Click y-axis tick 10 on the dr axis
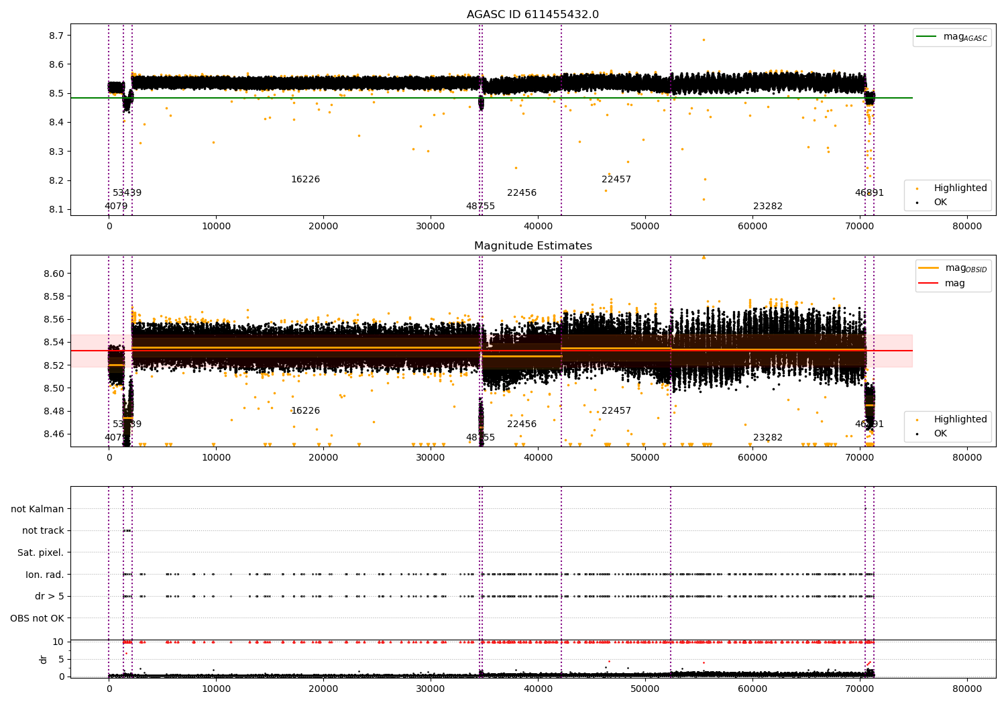1006x704 pixels. pyautogui.click(x=58, y=642)
